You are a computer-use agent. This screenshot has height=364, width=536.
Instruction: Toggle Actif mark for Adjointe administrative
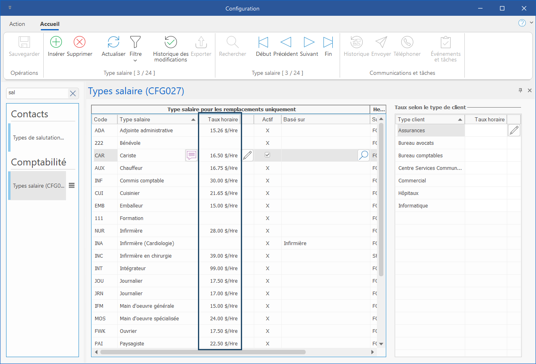267,131
